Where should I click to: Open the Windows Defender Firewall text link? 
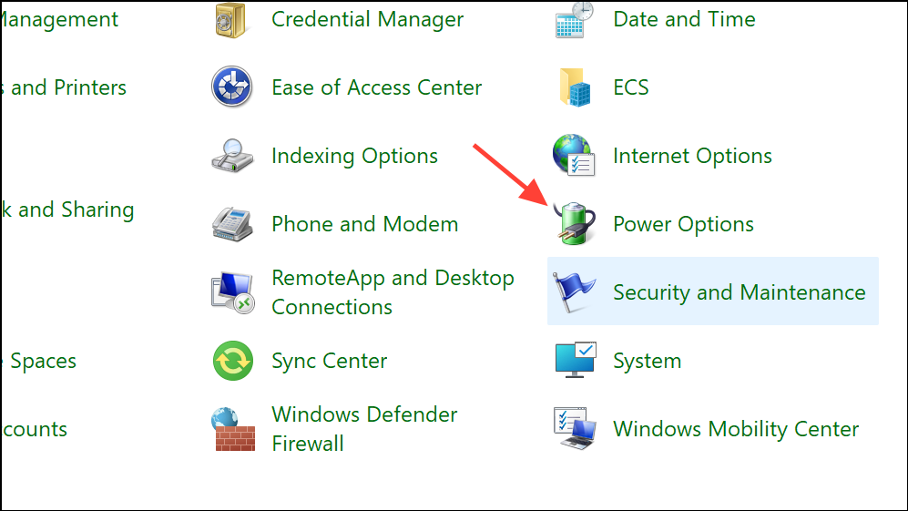click(x=365, y=429)
